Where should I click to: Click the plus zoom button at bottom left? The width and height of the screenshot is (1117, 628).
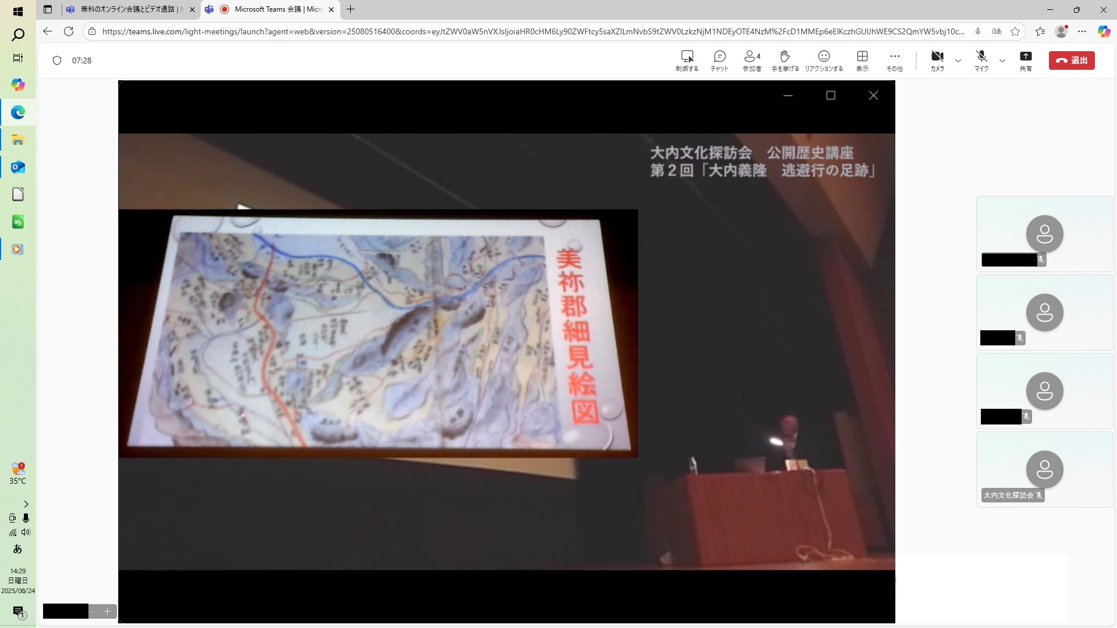click(x=107, y=611)
